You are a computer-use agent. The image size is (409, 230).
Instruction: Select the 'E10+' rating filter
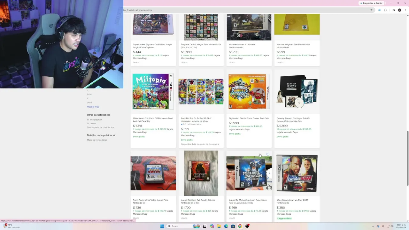coord(89,95)
